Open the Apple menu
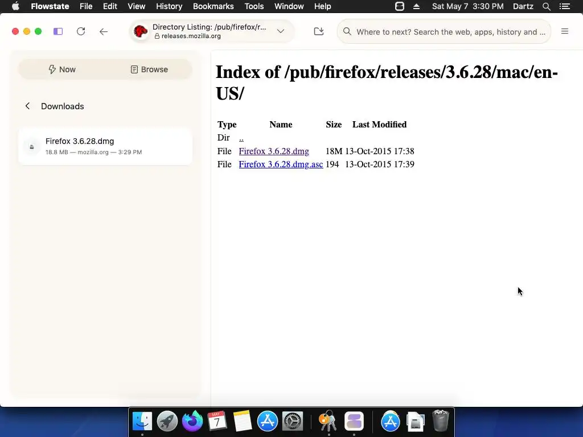This screenshot has width=583, height=437. point(15,6)
